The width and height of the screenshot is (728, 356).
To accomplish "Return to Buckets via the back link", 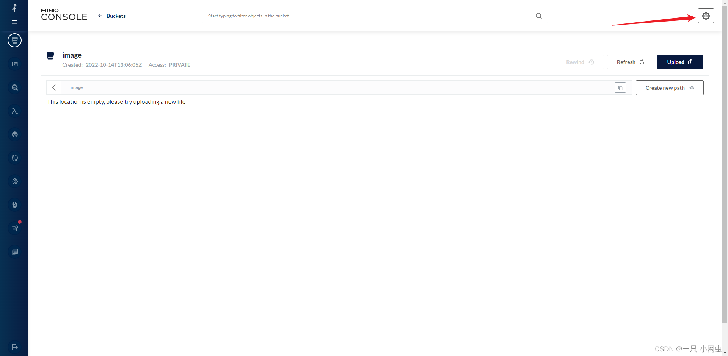I will [112, 16].
